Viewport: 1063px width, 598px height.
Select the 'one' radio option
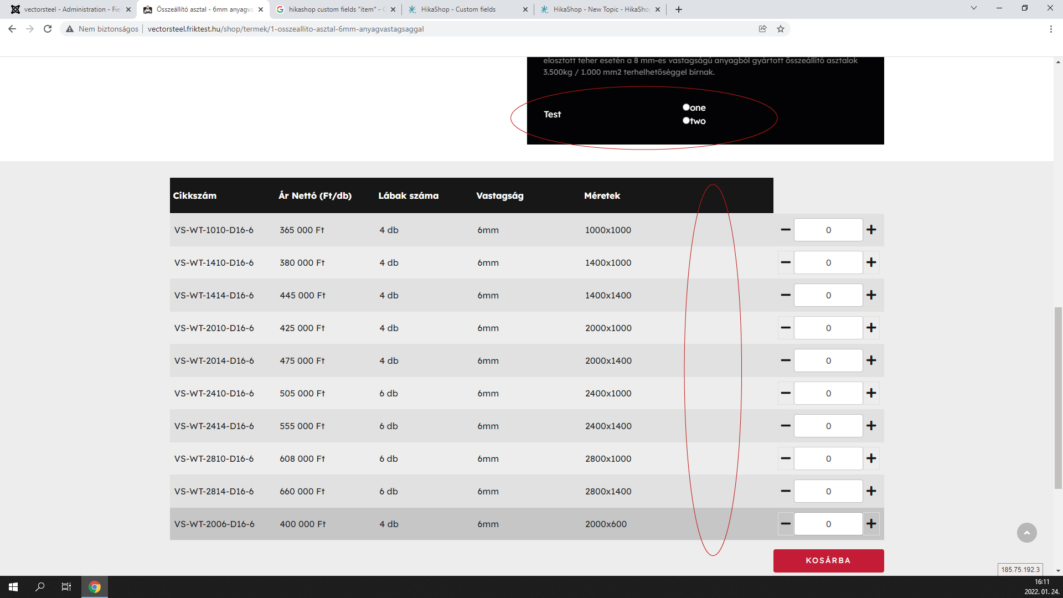pyautogui.click(x=686, y=107)
